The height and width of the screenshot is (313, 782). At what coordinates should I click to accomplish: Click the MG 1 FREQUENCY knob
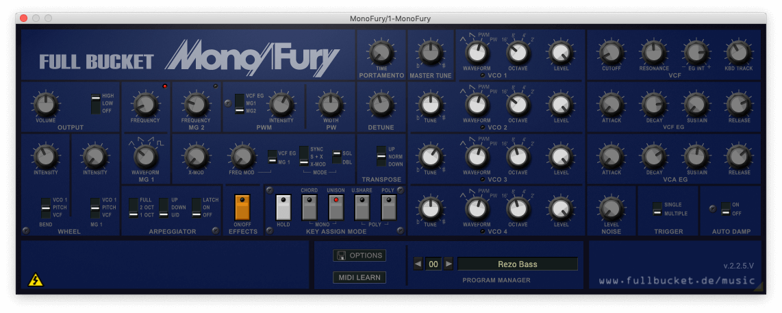(146, 104)
